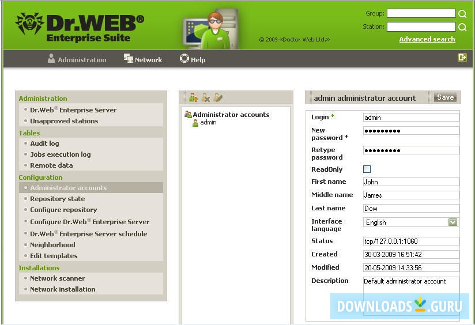The height and width of the screenshot is (325, 475).
Task: Click the add administrator account icon
Action: click(x=193, y=97)
